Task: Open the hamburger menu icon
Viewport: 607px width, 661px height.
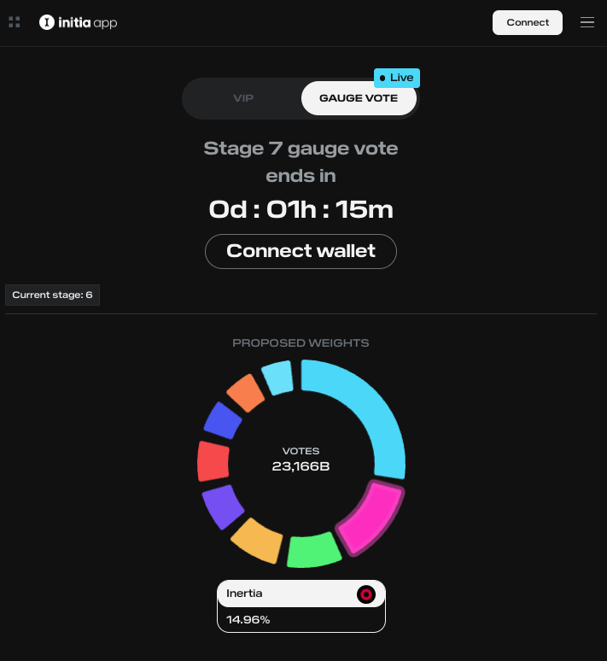Action: 587,22
